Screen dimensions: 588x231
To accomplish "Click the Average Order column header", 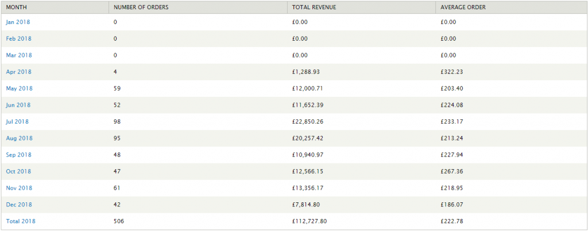I will pyautogui.click(x=463, y=7).
